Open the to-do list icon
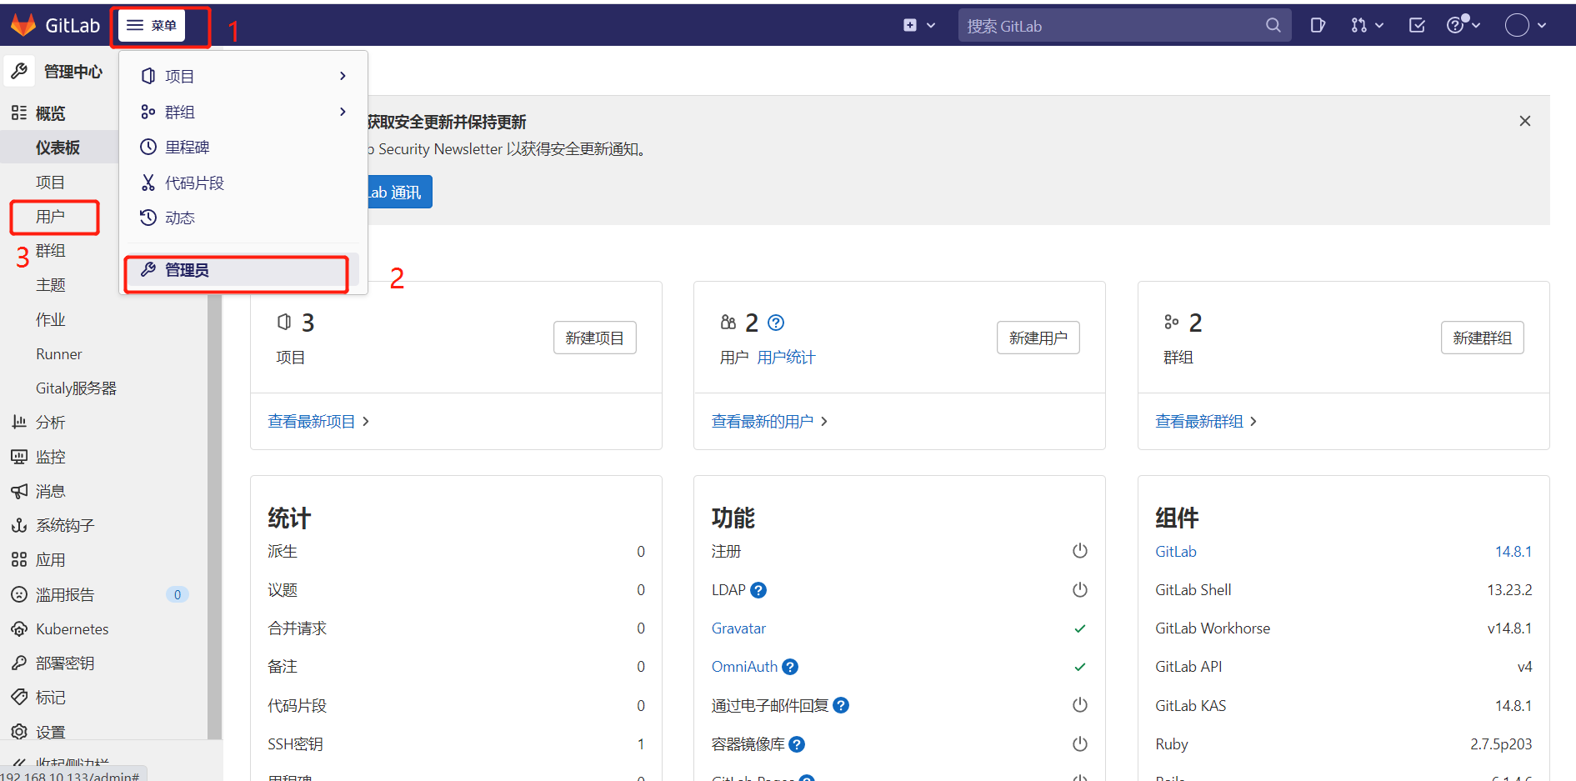This screenshot has width=1576, height=781. (1417, 26)
